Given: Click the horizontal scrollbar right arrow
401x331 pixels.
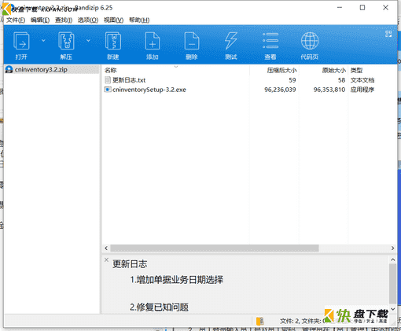Looking at the screenshot, I should [x=392, y=248].
